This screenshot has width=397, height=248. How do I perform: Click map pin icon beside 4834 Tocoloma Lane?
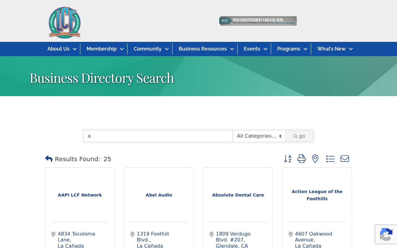[53, 234]
